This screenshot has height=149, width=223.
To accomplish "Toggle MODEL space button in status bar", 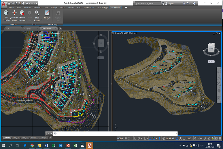I will click(x=120, y=138).
